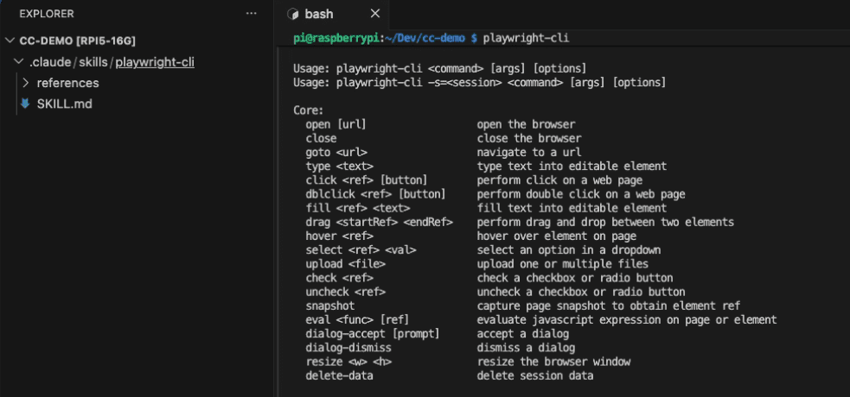Click 'resize <w> <h>' command text

click(348, 362)
